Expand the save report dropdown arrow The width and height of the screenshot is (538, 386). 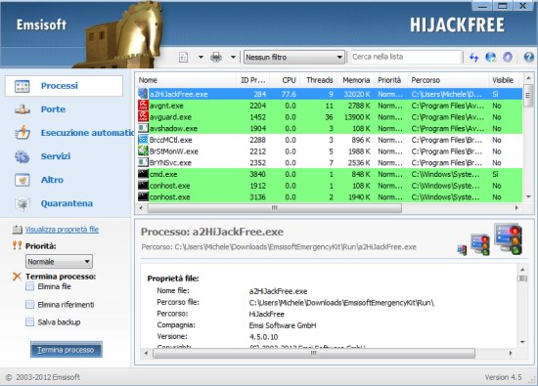(x=201, y=58)
